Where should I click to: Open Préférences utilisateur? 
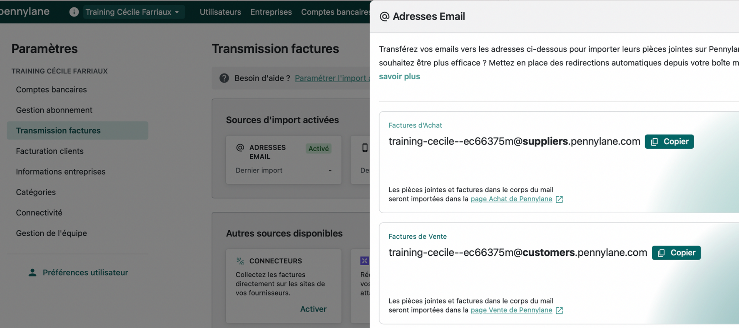pos(85,273)
